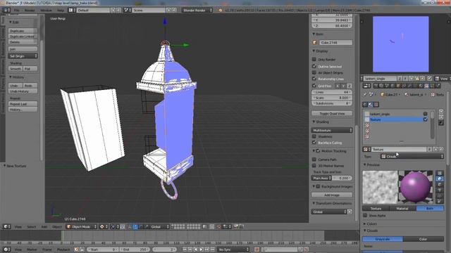The width and height of the screenshot is (451, 253).
Task: Click the record auto keyframe button
Action: (x=257, y=249)
